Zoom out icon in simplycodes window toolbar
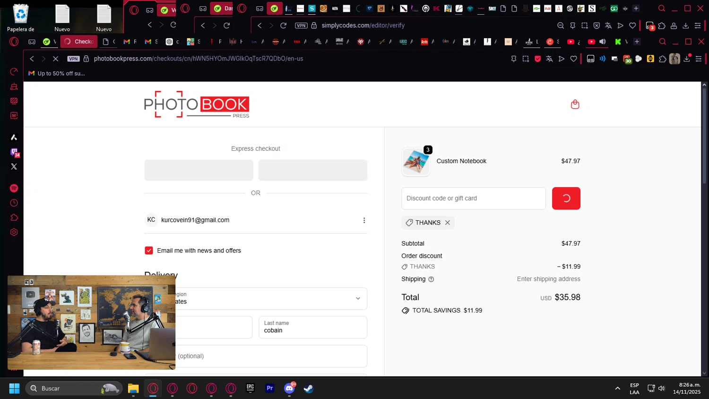 click(561, 26)
